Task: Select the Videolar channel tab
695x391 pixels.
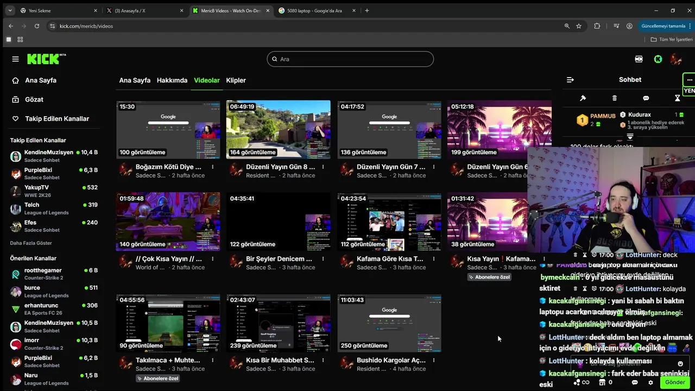Action: (207, 80)
